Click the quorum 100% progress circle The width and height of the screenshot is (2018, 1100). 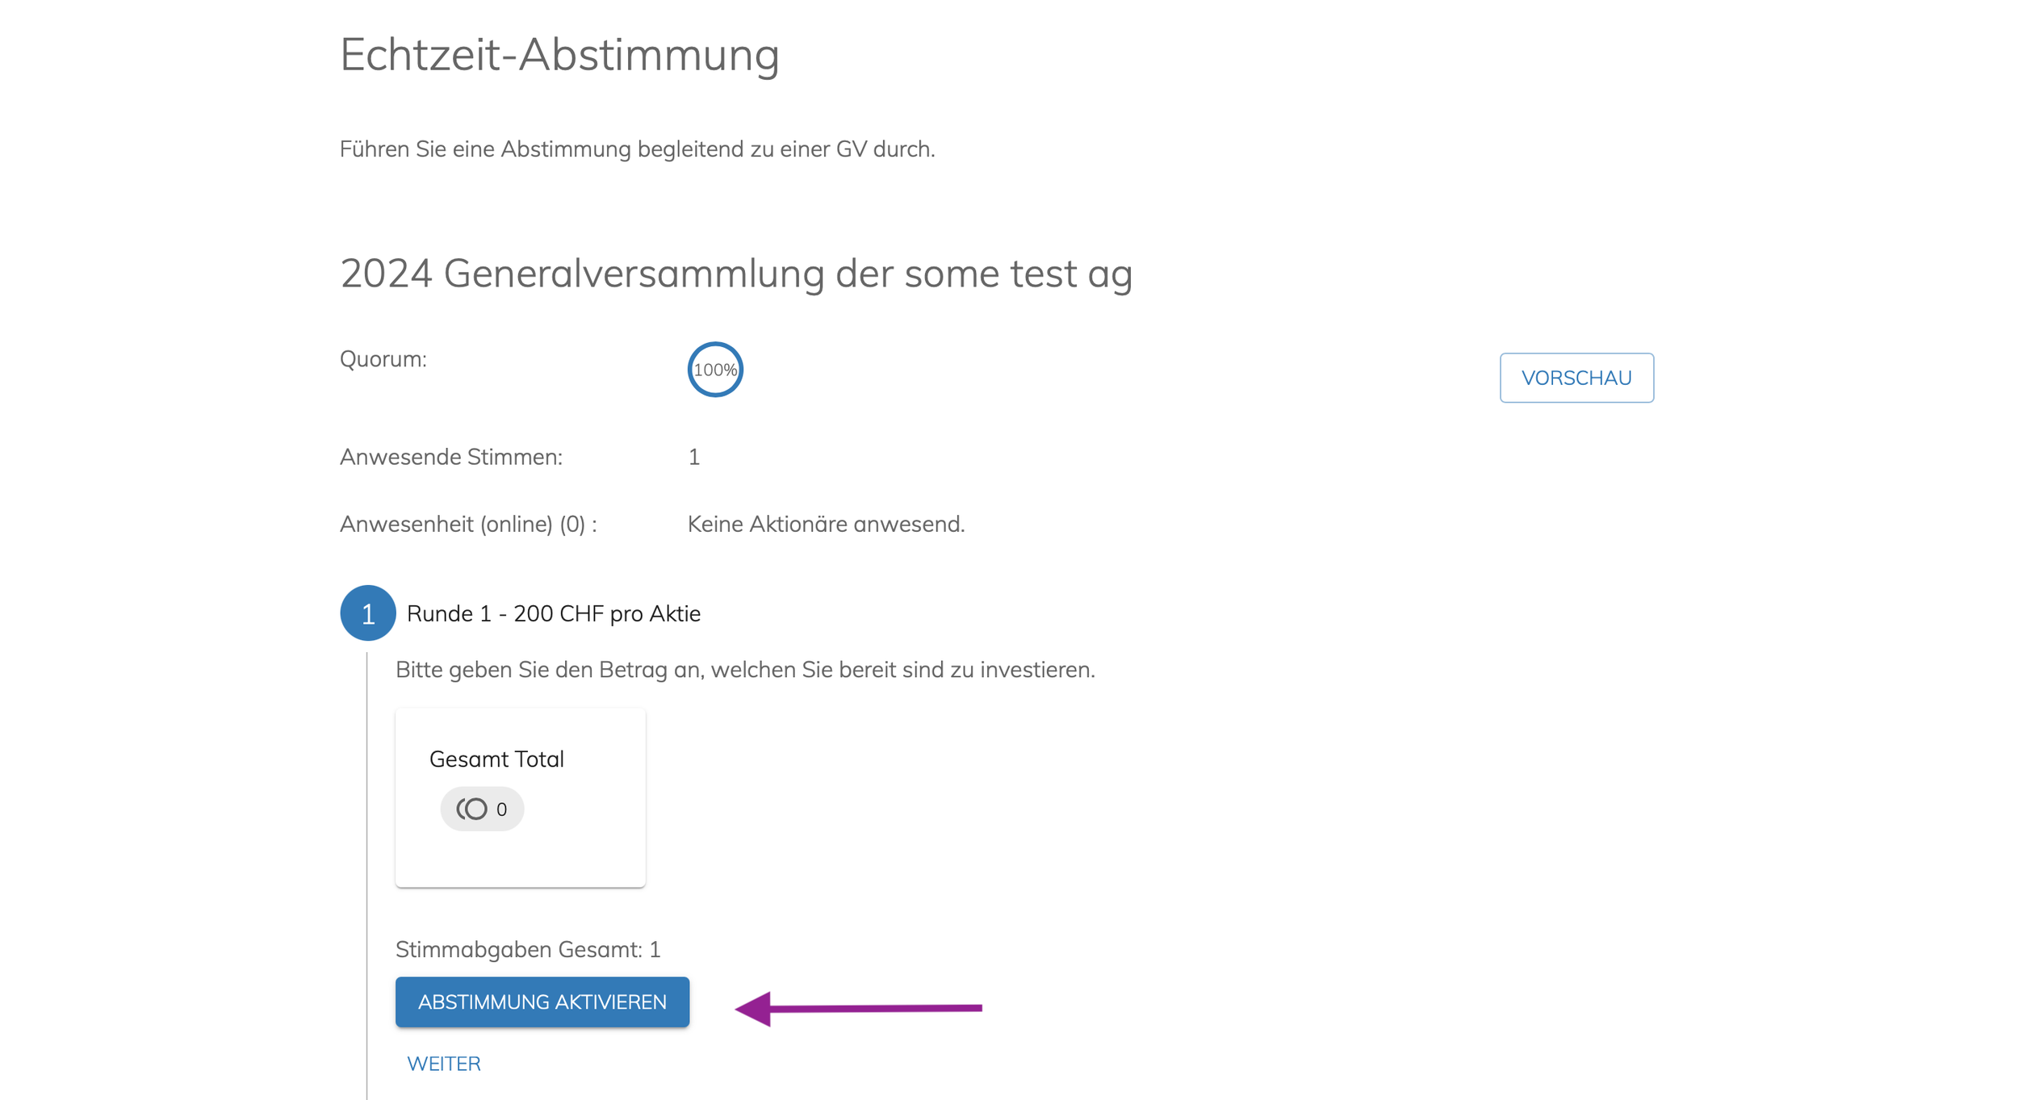[715, 370]
